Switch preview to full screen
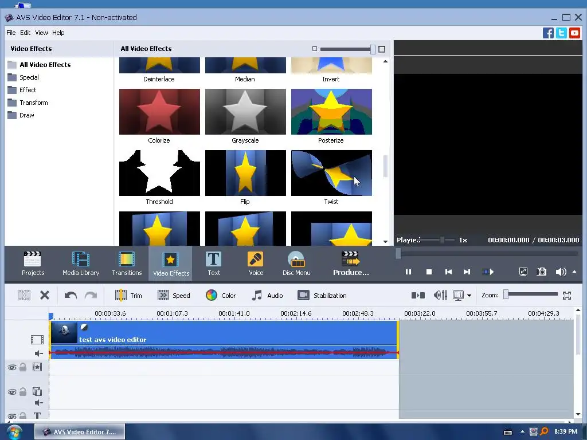The width and height of the screenshot is (587, 440). (x=523, y=272)
